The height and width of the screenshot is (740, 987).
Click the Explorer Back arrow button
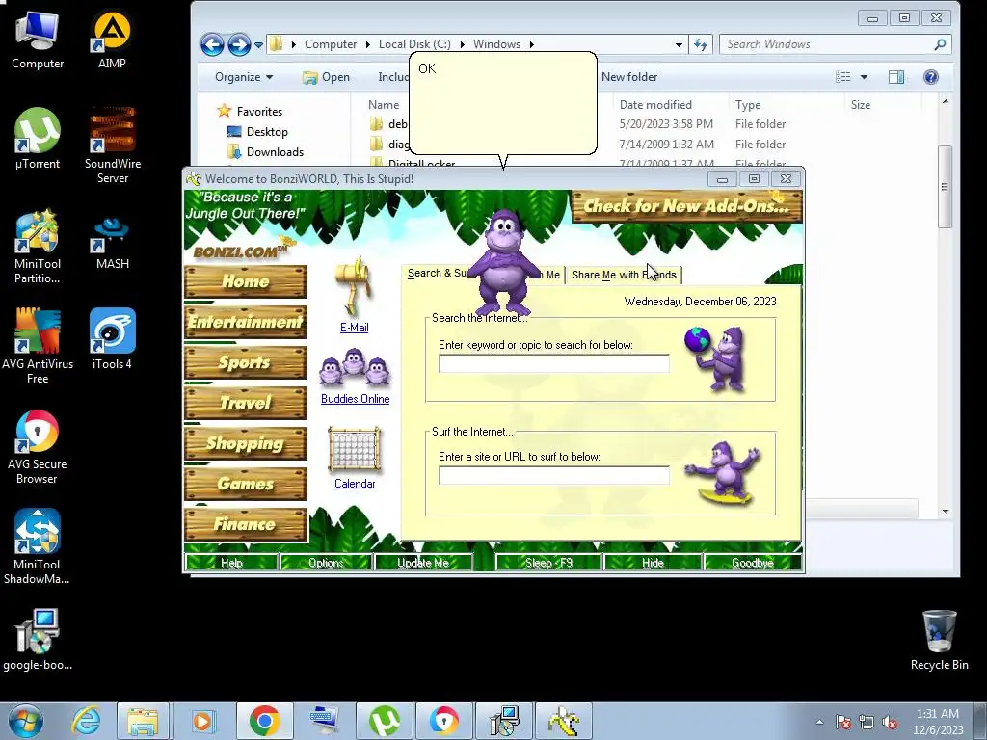[212, 44]
